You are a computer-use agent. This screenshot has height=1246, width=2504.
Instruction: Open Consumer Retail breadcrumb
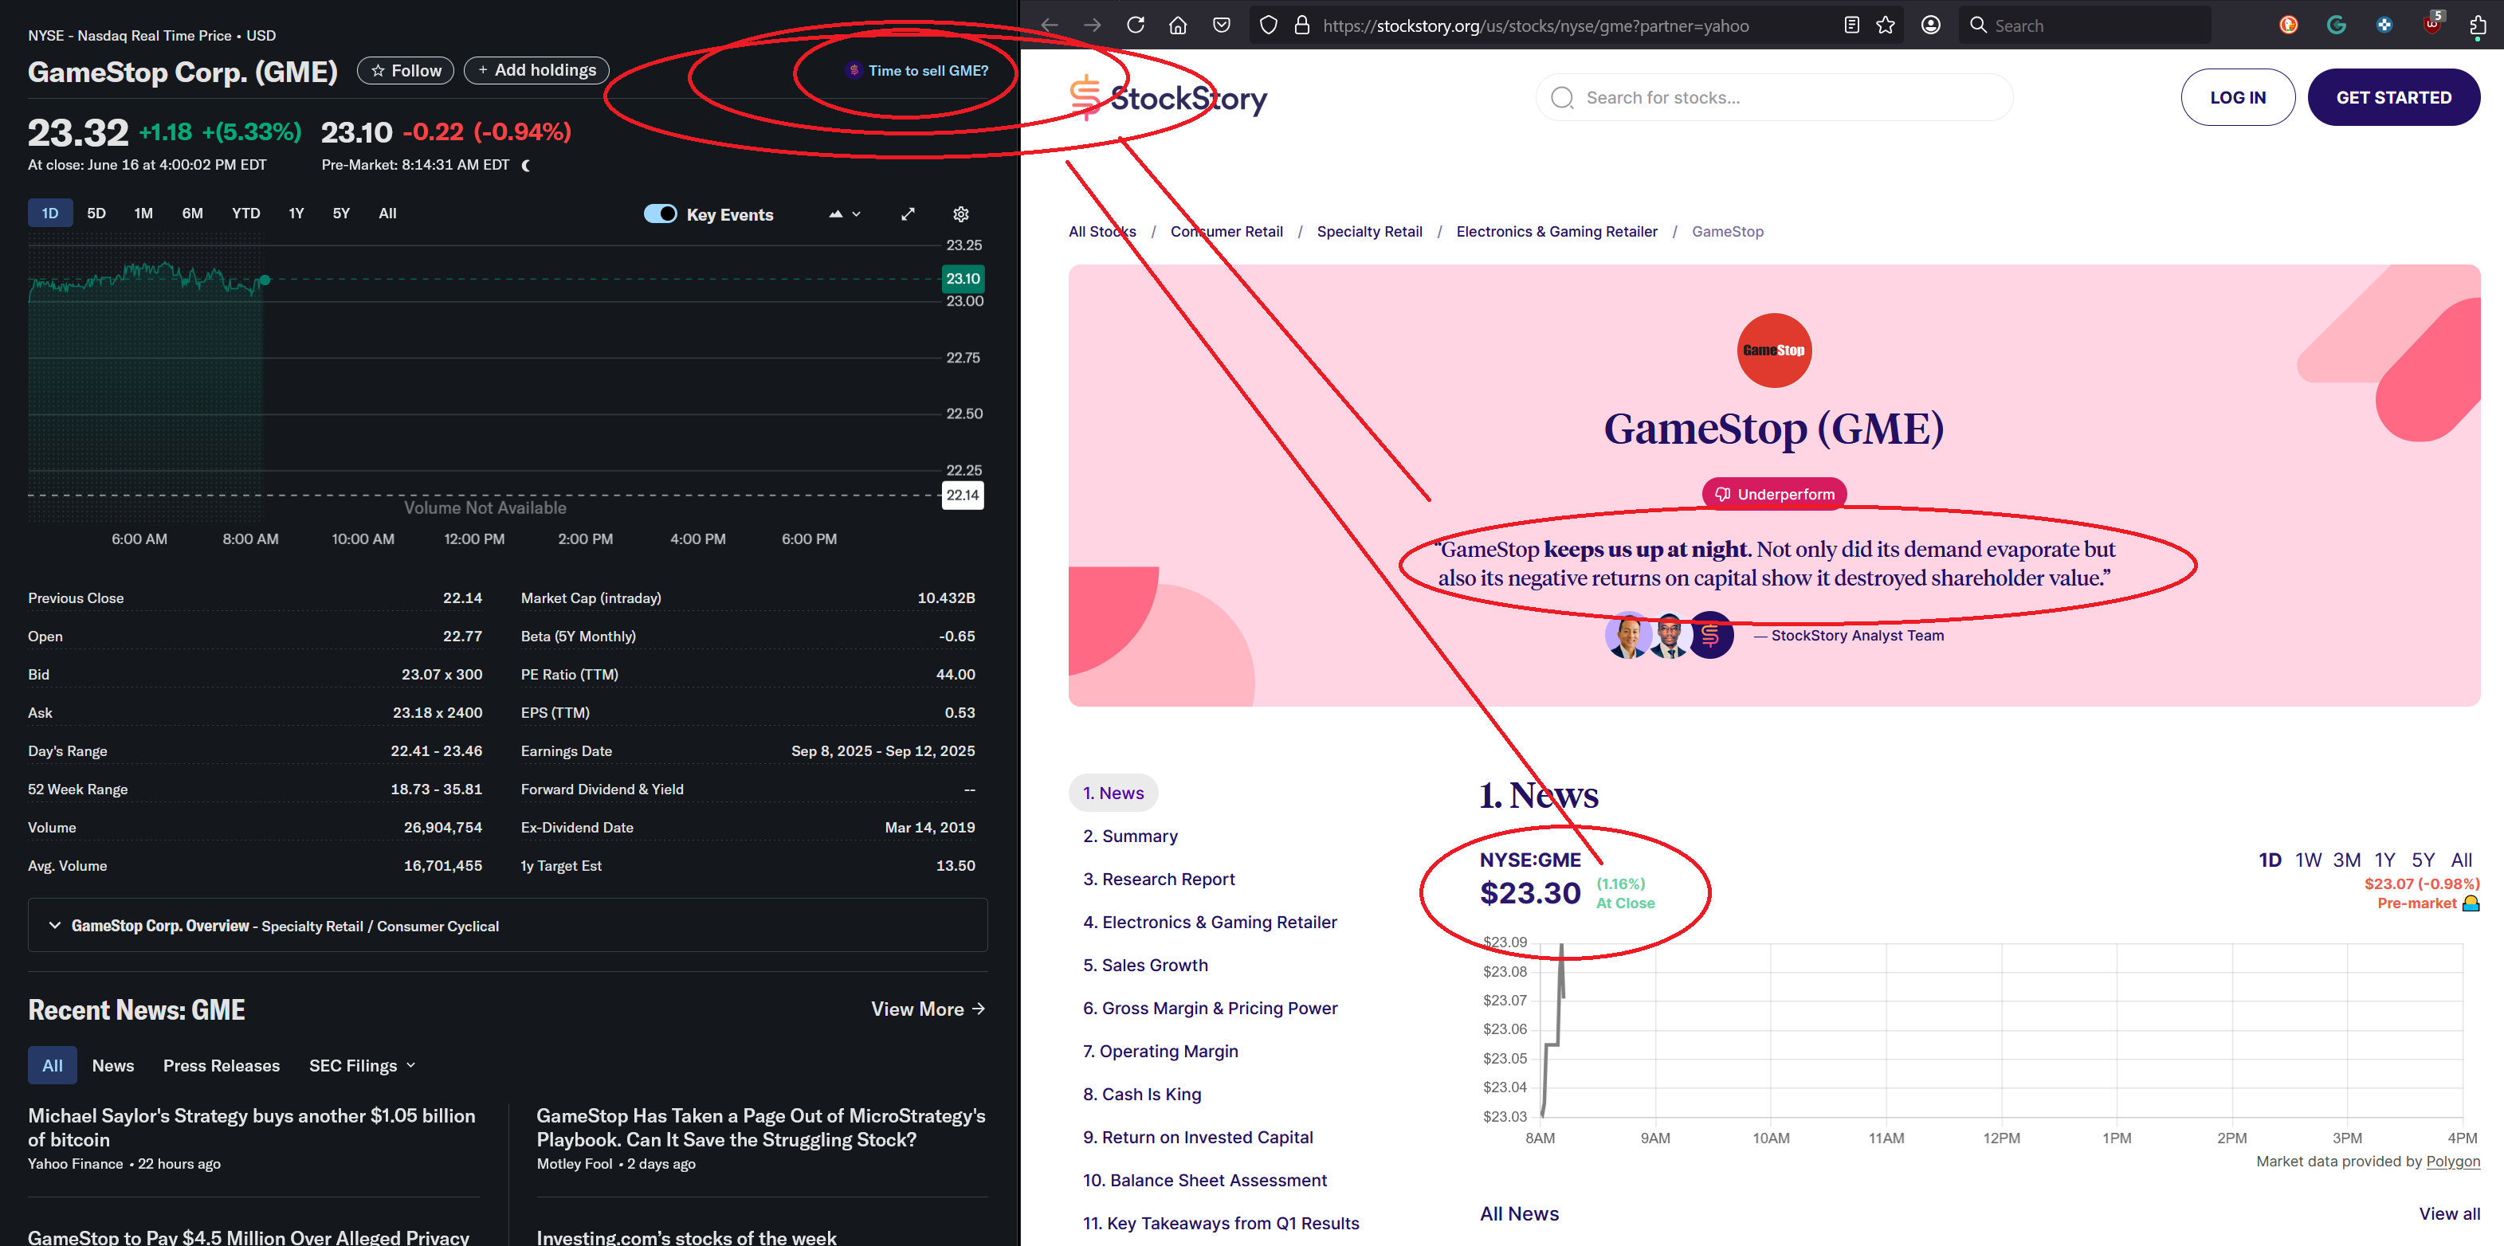click(x=1226, y=231)
